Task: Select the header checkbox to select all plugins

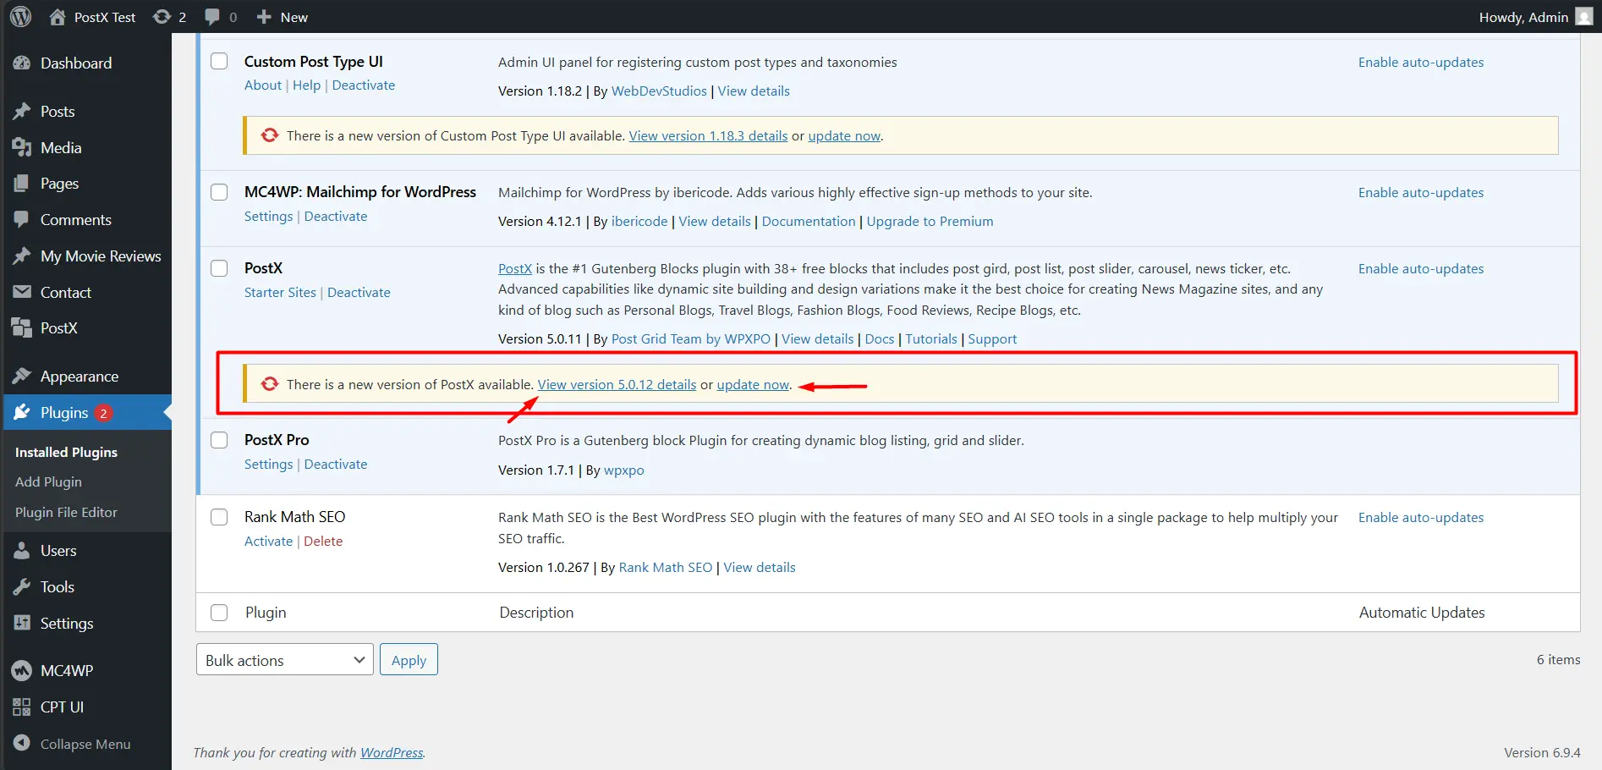Action: coord(219,612)
